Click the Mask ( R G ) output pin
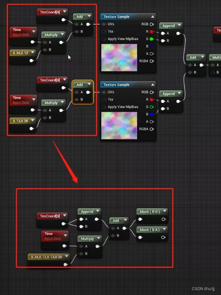The height and width of the screenshot is (295, 221). (x=164, y=219)
